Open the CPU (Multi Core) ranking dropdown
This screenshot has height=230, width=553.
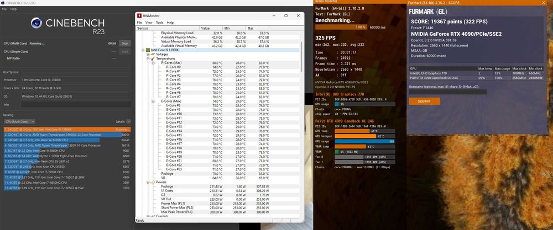tap(19, 122)
